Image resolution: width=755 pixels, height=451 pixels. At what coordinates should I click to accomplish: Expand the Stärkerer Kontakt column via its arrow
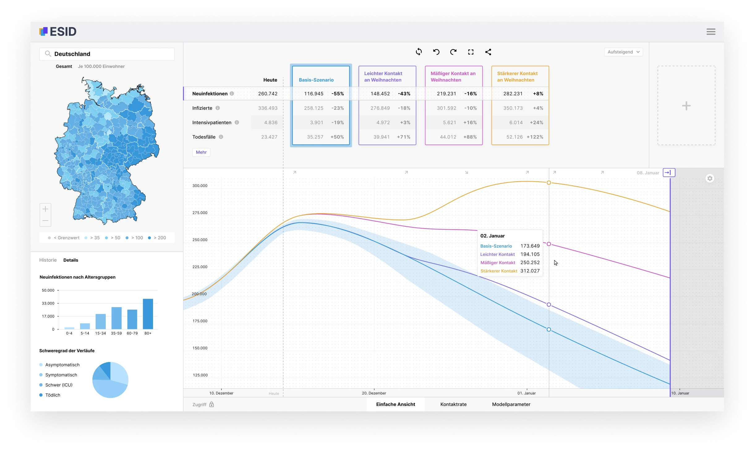coord(527,172)
